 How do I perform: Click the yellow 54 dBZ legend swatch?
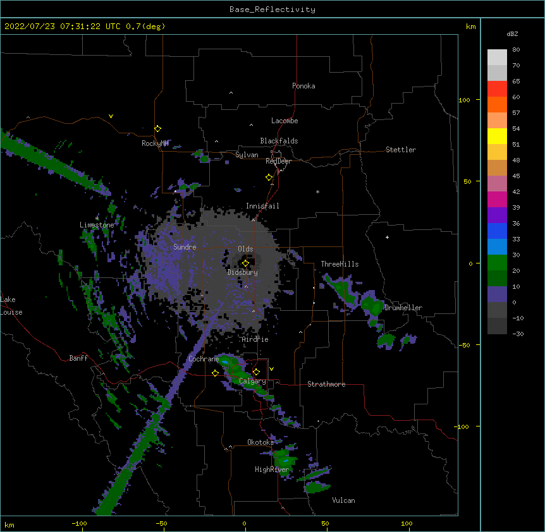point(497,136)
